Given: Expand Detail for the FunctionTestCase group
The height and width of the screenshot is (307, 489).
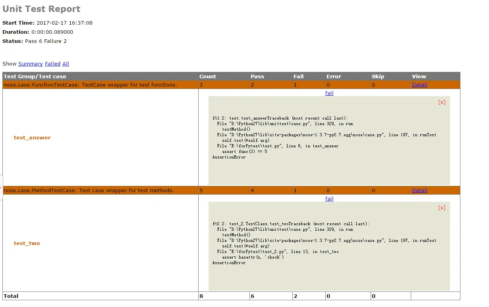Looking at the screenshot, I should coord(419,85).
